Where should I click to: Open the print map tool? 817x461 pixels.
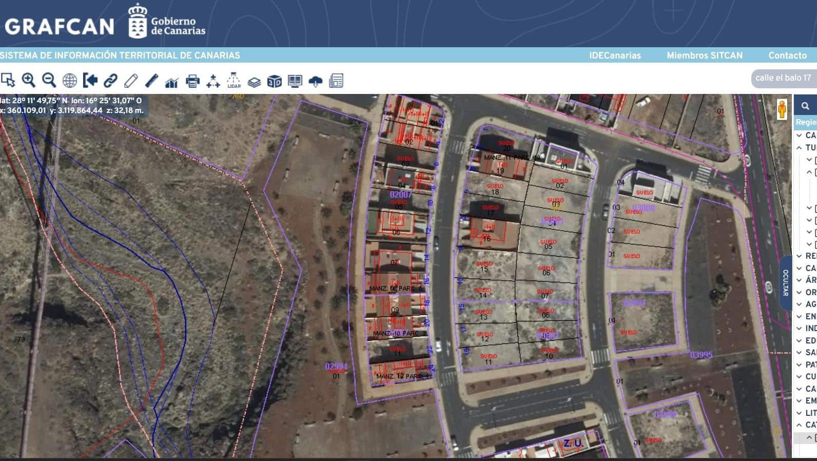click(192, 81)
